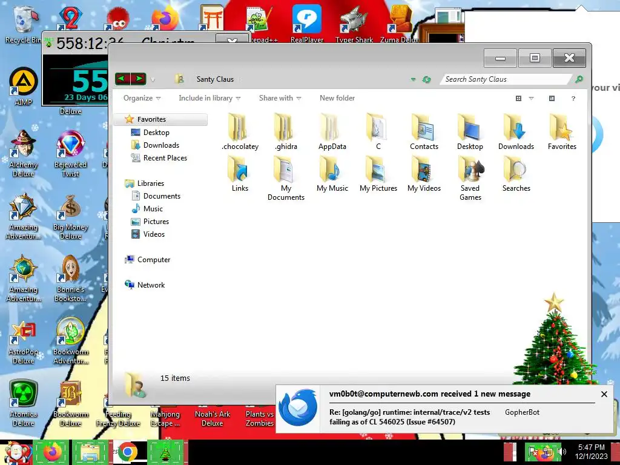Select the Desktop folder in file list
Screen dimensions: 620x465
470,131
